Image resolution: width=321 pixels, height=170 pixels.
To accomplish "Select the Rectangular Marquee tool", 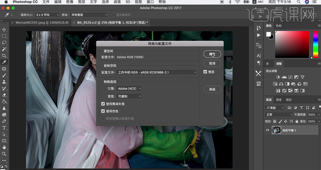I will (x=4, y=36).
